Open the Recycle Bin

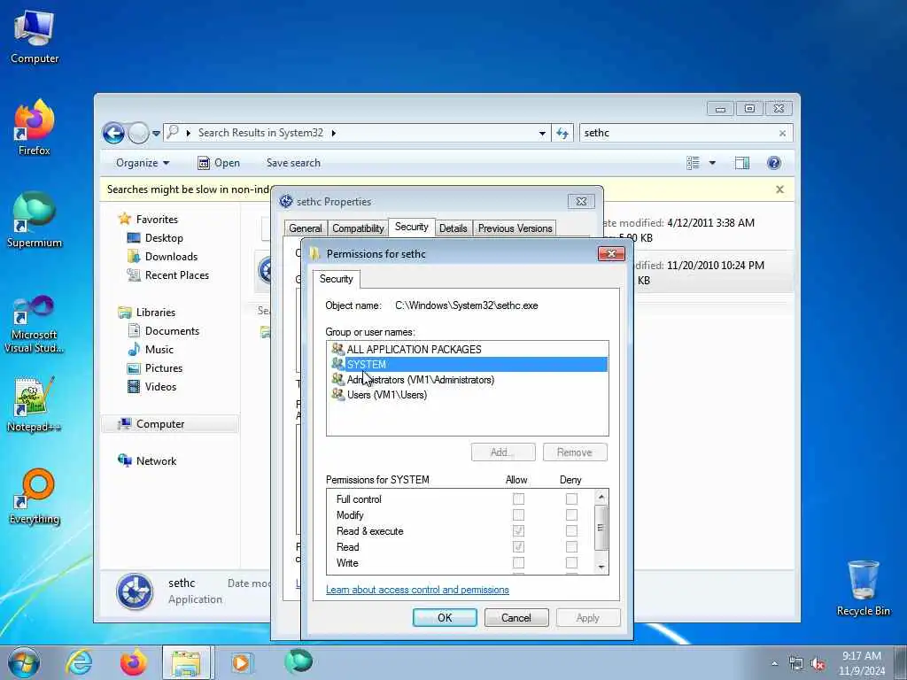pos(863,589)
